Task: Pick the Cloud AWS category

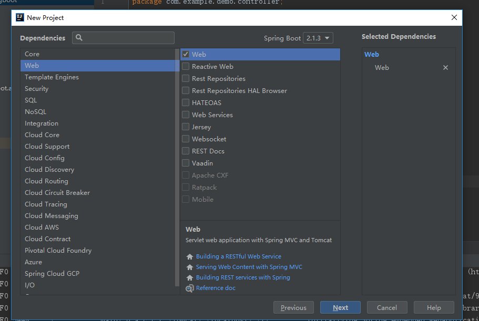Action: coord(98,227)
